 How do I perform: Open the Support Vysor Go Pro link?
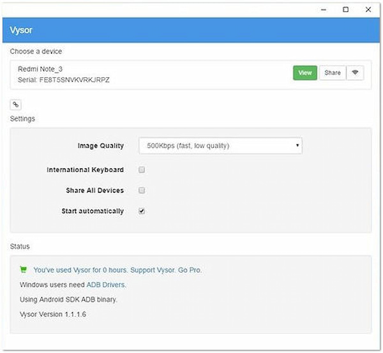[x=117, y=270]
